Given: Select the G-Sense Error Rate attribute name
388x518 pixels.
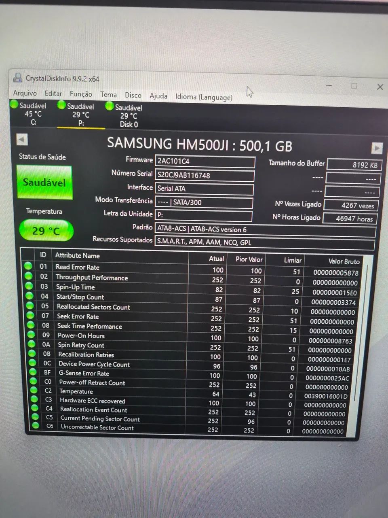Looking at the screenshot, I should pos(84,373).
